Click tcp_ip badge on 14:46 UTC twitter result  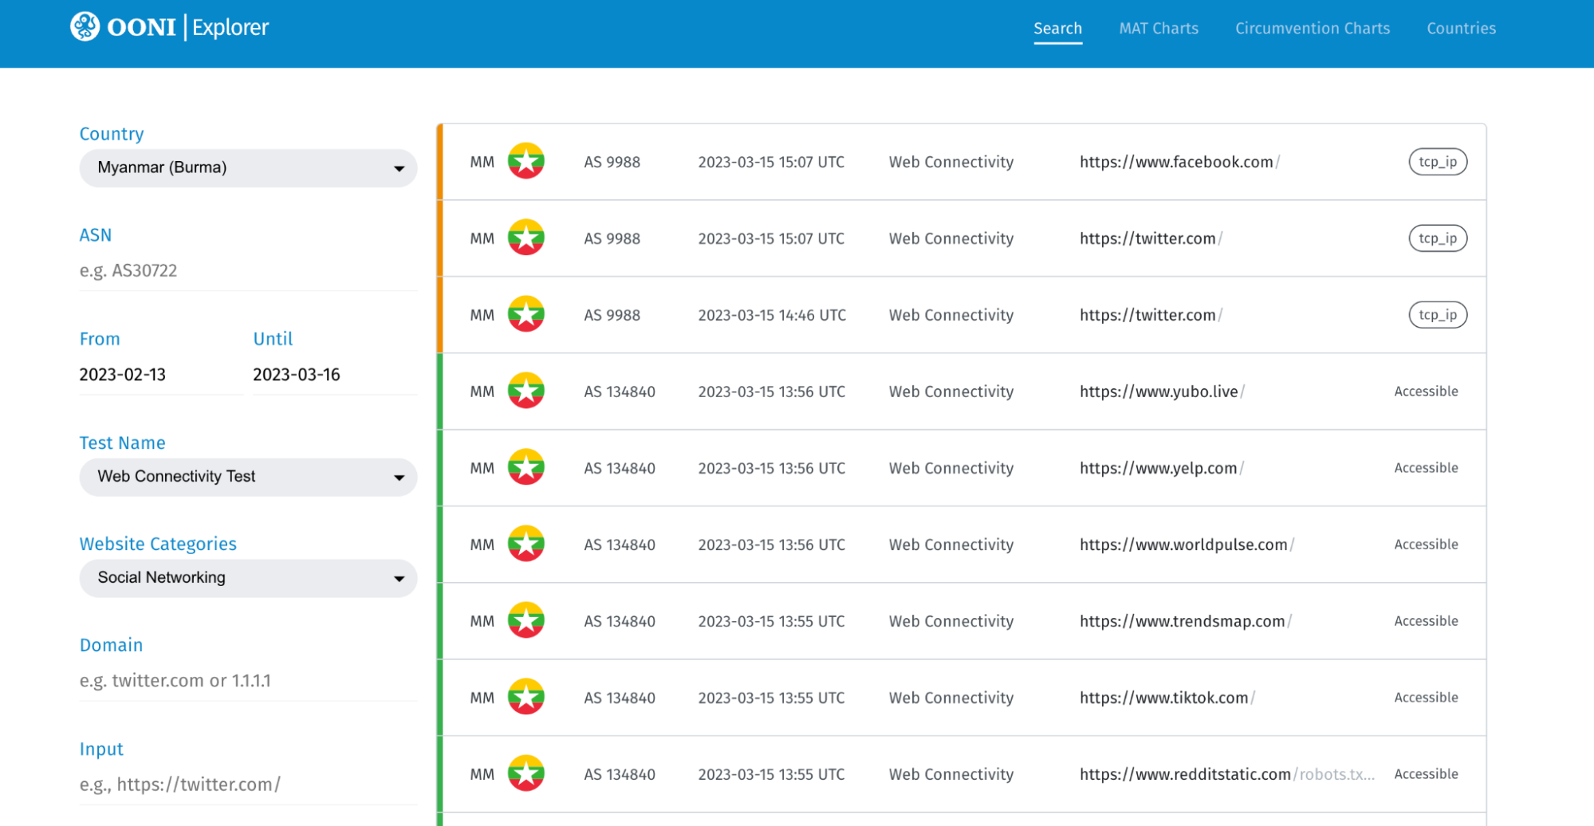click(x=1437, y=315)
